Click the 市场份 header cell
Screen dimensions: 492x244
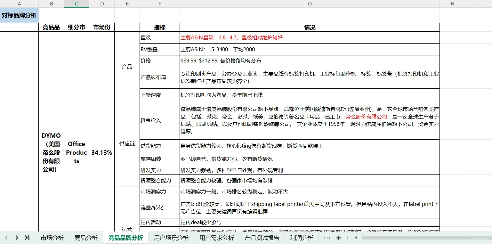[102, 27]
